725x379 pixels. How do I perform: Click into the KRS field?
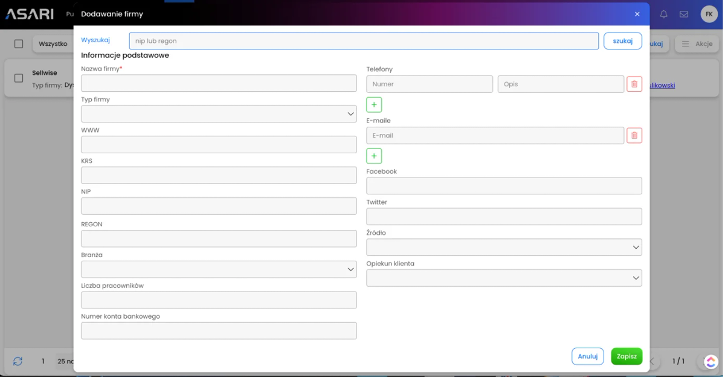pyautogui.click(x=219, y=175)
